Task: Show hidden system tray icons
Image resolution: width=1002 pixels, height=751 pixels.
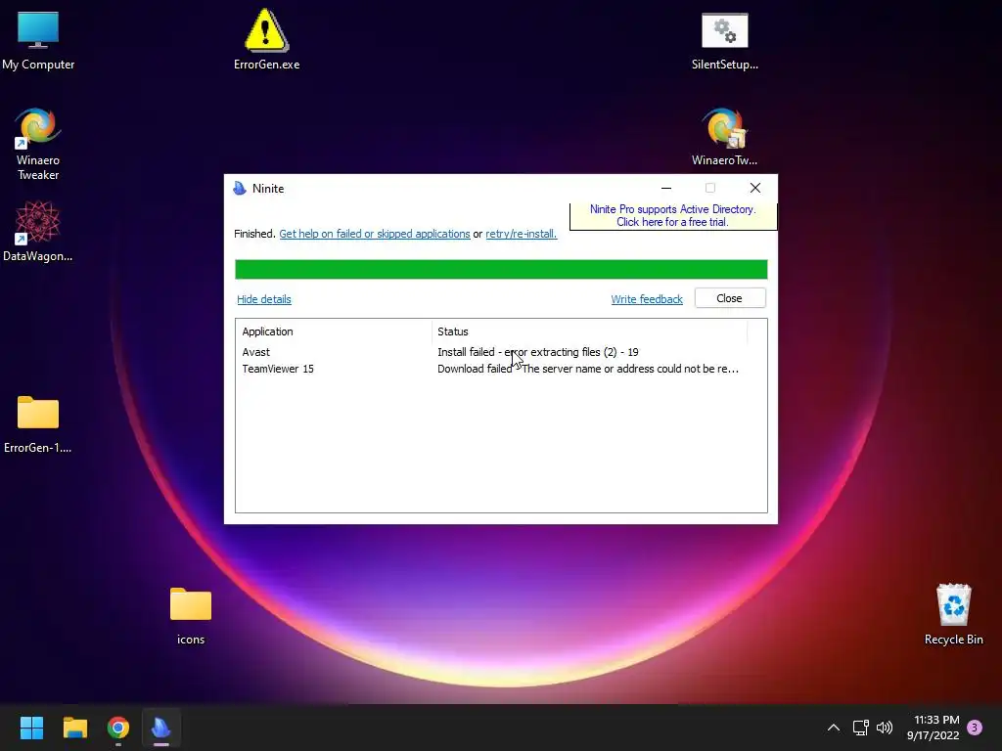Action: click(834, 728)
